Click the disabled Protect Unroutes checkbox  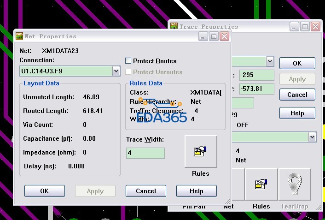(128, 72)
